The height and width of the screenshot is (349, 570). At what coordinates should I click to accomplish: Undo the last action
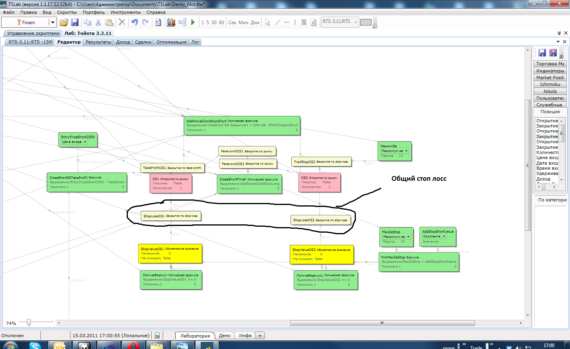[x=135, y=22]
